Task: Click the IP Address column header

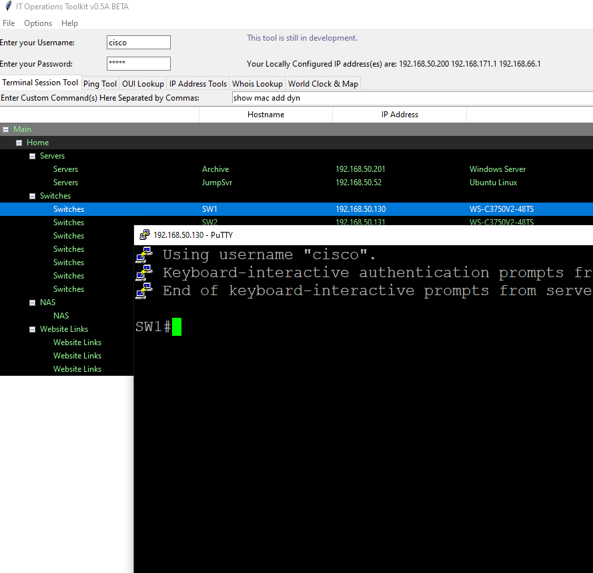Action: click(400, 115)
